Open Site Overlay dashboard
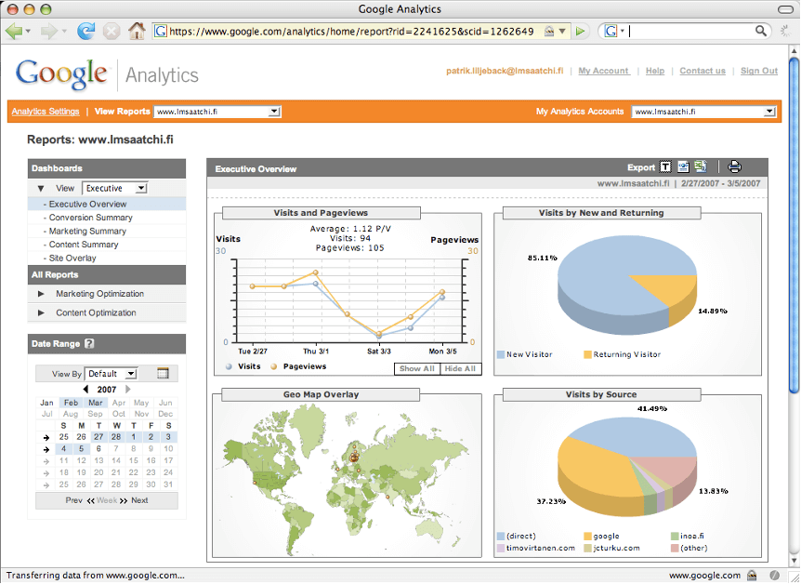 [72, 259]
